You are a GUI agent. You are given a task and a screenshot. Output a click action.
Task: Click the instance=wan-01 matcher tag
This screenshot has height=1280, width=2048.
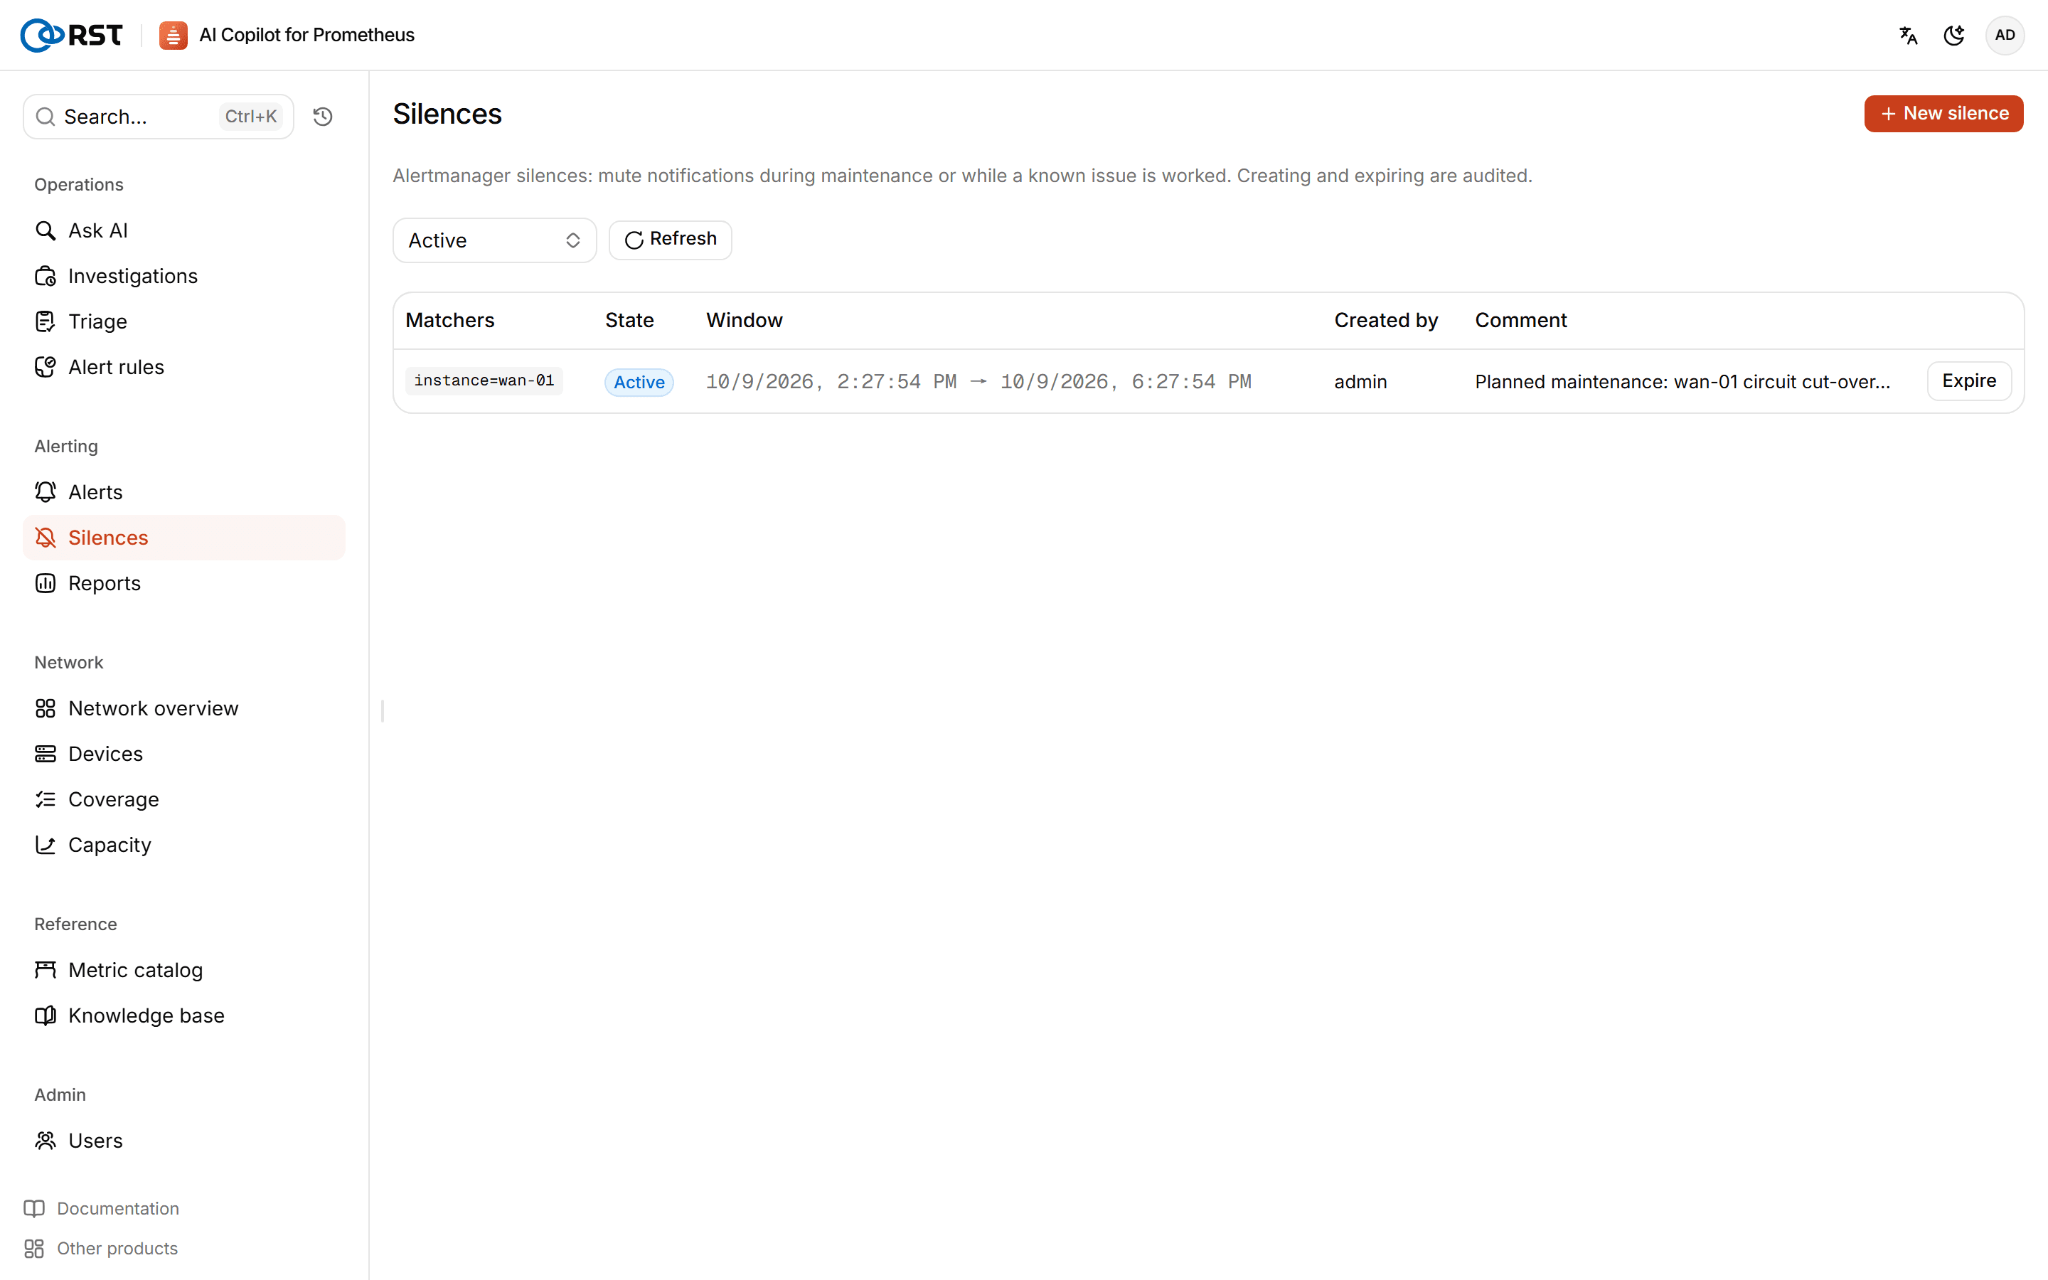(x=484, y=381)
